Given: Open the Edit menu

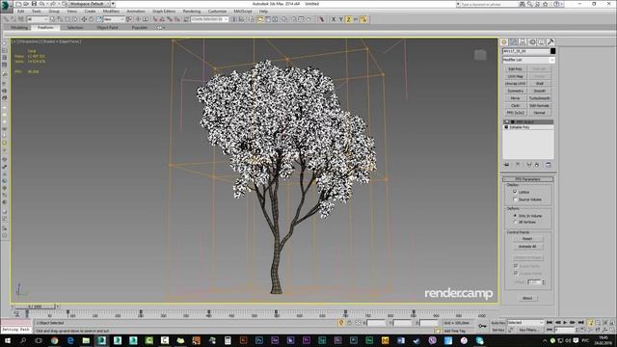Looking at the screenshot, I should coord(21,12).
